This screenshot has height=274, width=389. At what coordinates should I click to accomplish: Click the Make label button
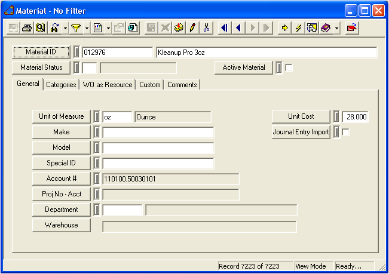(62, 132)
